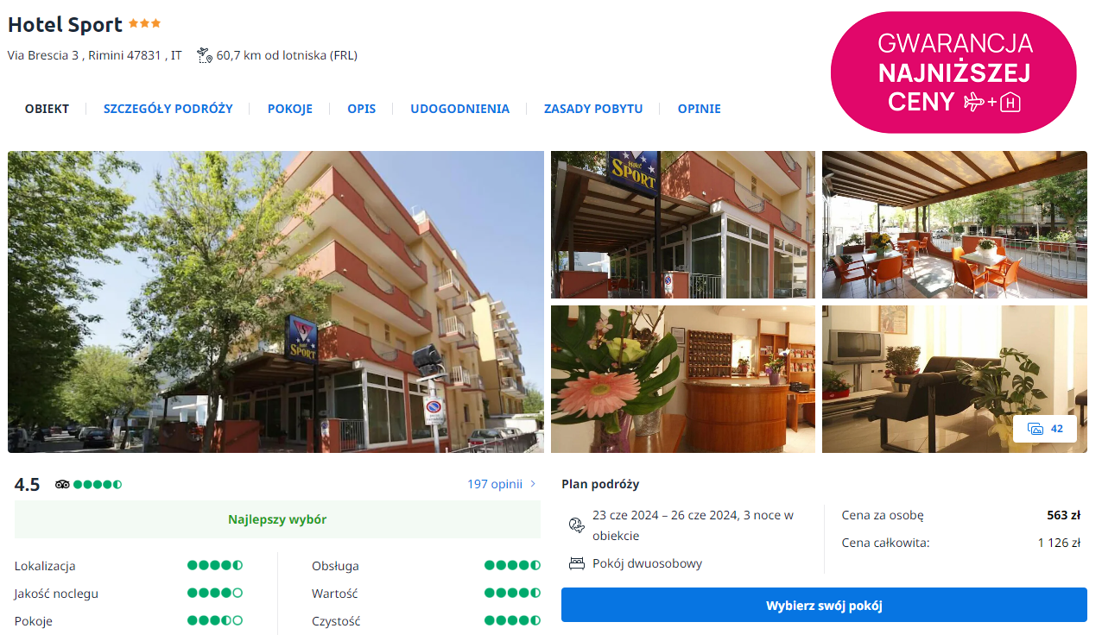Click the overall rating bubbles next to 4.5
The width and height of the screenshot is (1102, 641).
coord(98,484)
